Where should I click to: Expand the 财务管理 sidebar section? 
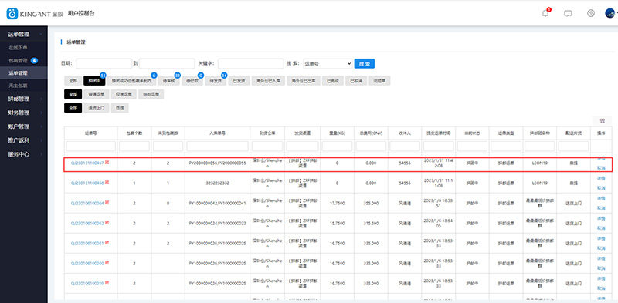click(24, 113)
